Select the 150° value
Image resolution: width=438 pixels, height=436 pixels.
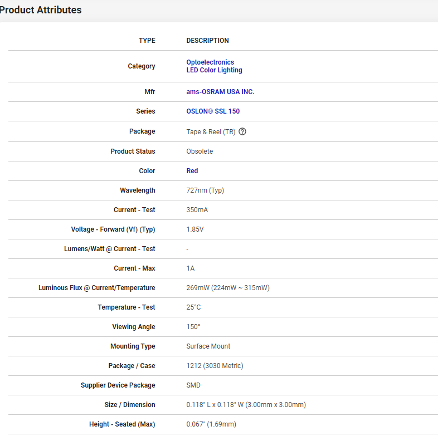coord(193,327)
